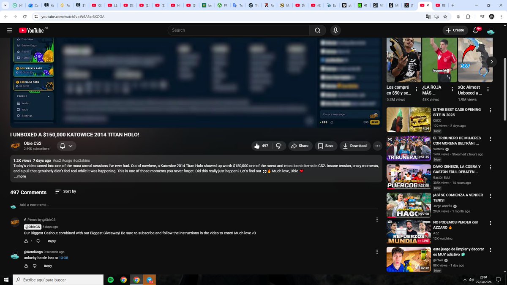The image size is (507, 285).
Task: Toggle the subscription notification bell dropdown
Action: 66,146
